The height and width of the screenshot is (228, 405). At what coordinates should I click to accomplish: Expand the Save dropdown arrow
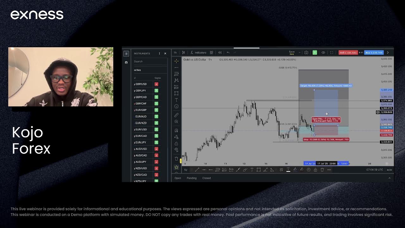pos(299,53)
